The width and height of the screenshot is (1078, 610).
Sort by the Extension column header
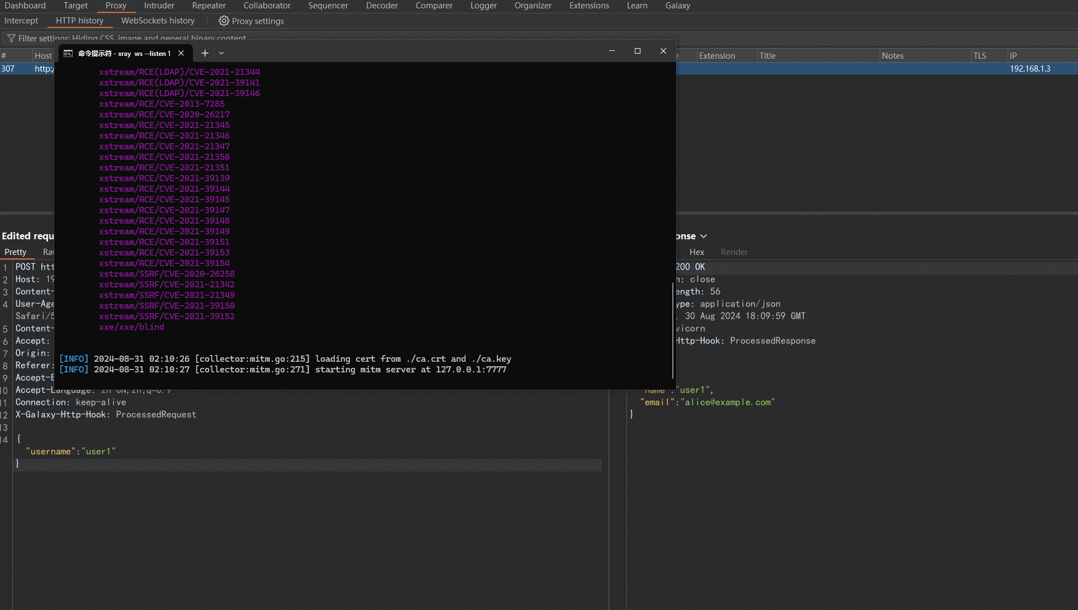click(x=717, y=56)
